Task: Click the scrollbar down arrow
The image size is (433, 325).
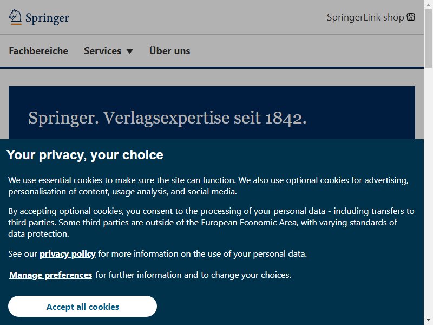Action: [428, 321]
